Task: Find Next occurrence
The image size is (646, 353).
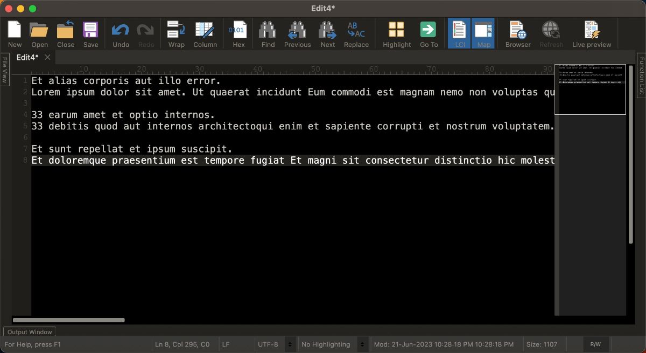Action: pyautogui.click(x=328, y=33)
